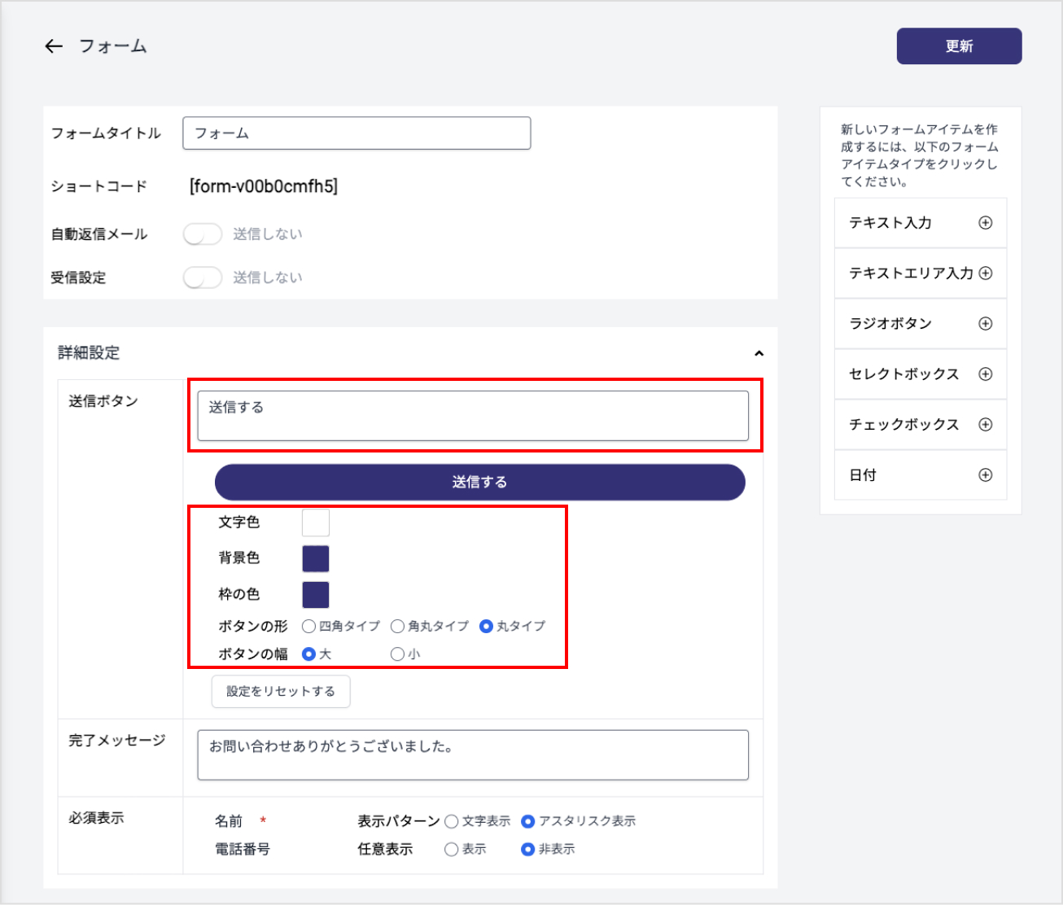Add a セレクトボックス item via plus icon
Viewport: 1063px width, 905px height.
985,374
